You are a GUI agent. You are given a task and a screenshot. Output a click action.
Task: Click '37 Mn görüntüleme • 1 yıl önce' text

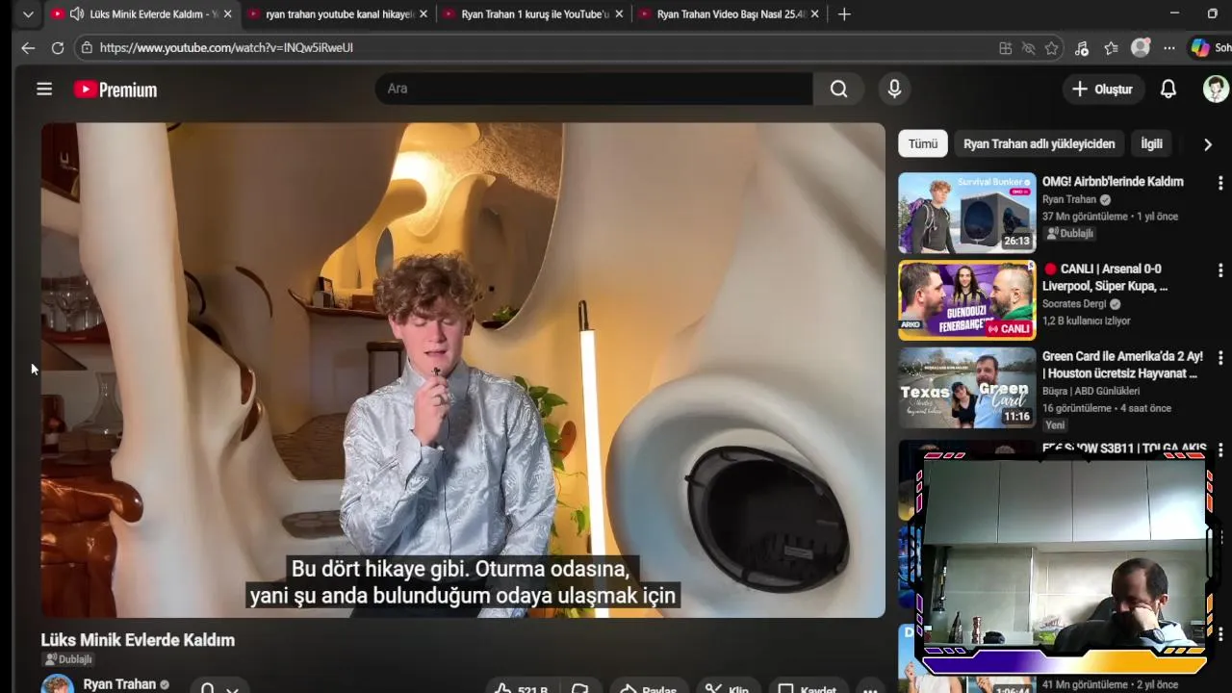pyautogui.click(x=1110, y=217)
